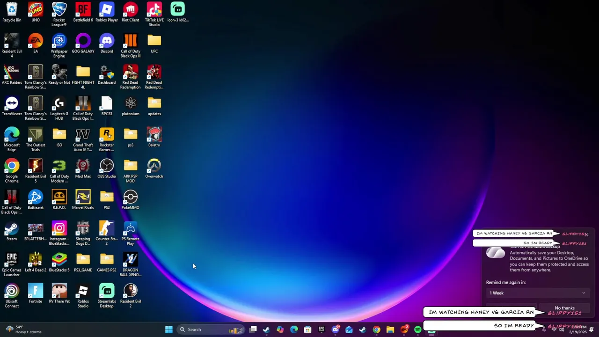
Task: Open Roblox Player desktop icon
Action: [107, 12]
